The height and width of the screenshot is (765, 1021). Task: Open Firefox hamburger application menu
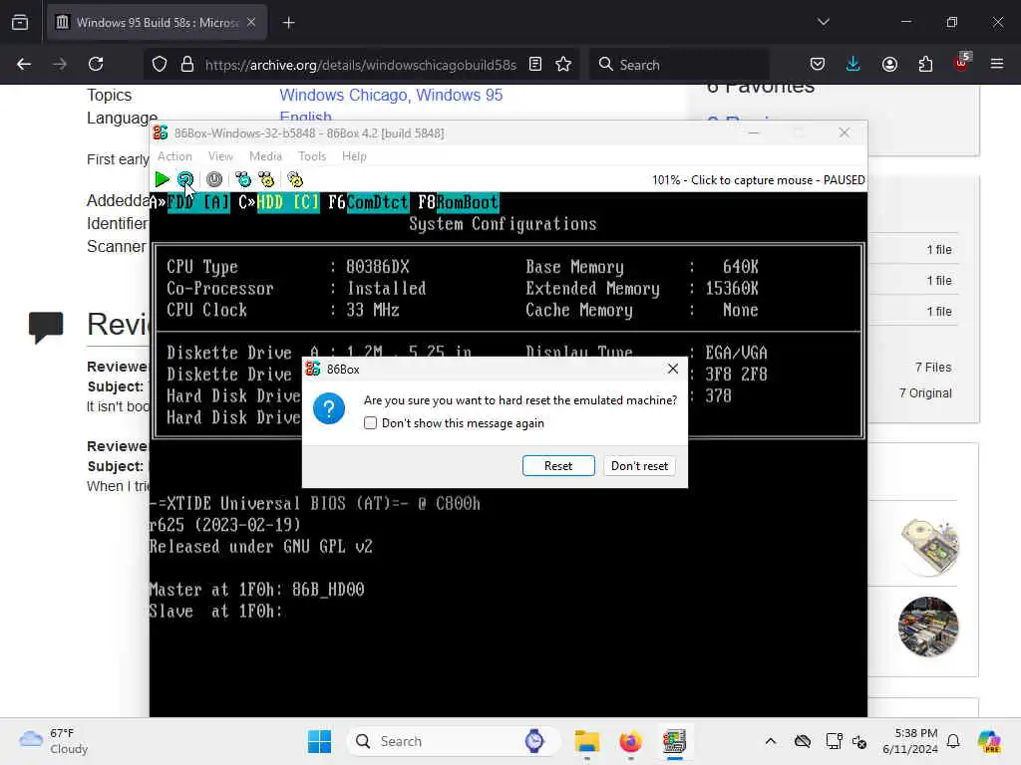click(997, 64)
